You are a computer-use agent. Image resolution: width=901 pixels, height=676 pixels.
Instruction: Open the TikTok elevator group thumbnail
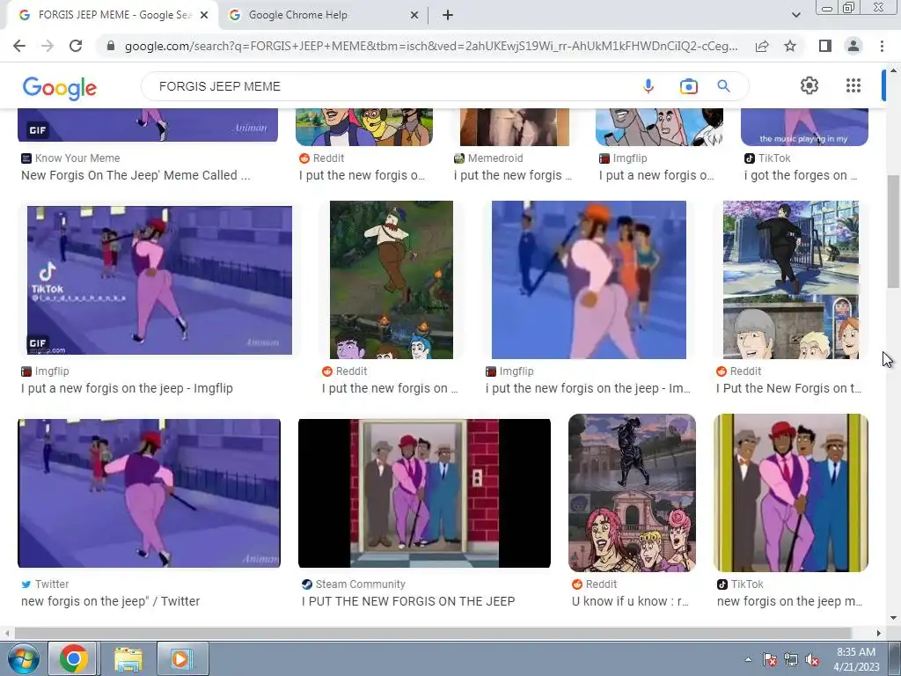pyautogui.click(x=791, y=493)
